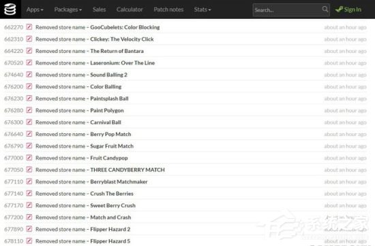The width and height of the screenshot is (375, 246).
Task: Click edit icon beside Paintsplash Ball
Action: [29, 99]
